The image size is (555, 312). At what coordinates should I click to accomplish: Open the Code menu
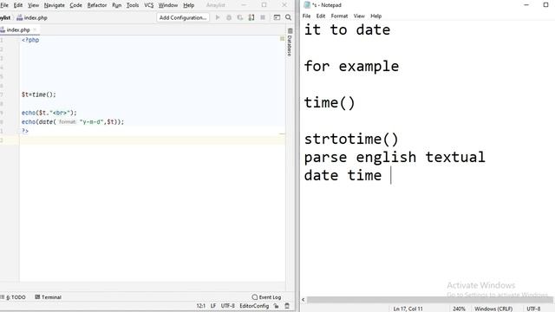pos(75,5)
